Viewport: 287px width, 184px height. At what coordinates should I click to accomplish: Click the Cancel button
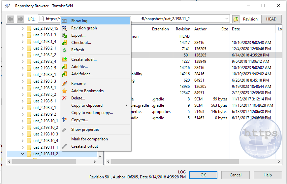click(236, 175)
